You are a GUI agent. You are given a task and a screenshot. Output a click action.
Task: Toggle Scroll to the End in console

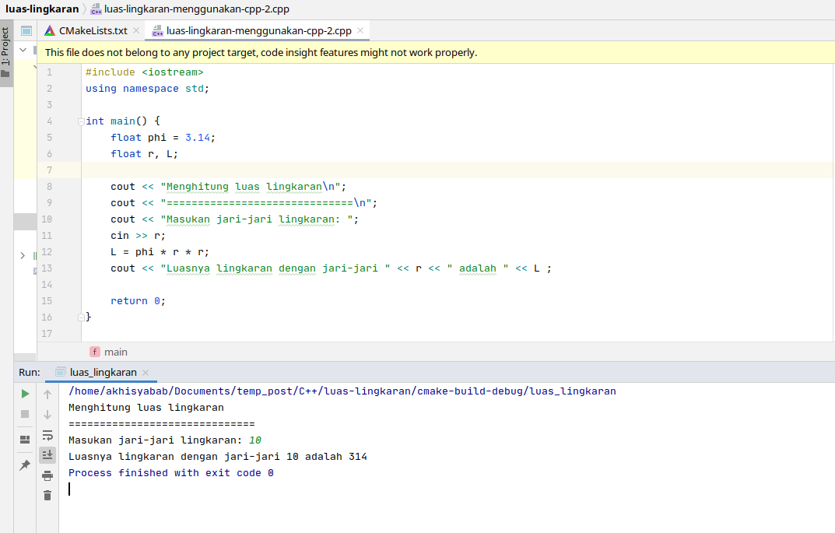tap(47, 455)
